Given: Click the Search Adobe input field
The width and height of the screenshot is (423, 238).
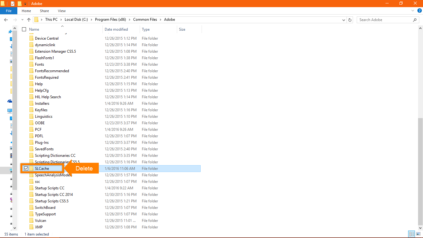Looking at the screenshot, I should click(x=385, y=20).
